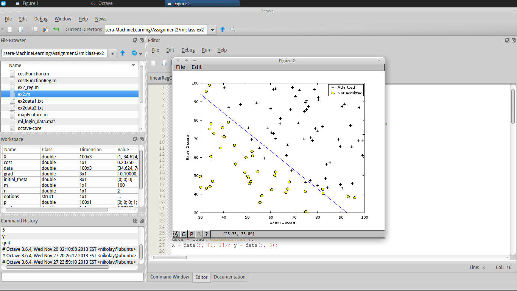
Task: Click the green Undo arrow icon
Action: coord(56,29)
